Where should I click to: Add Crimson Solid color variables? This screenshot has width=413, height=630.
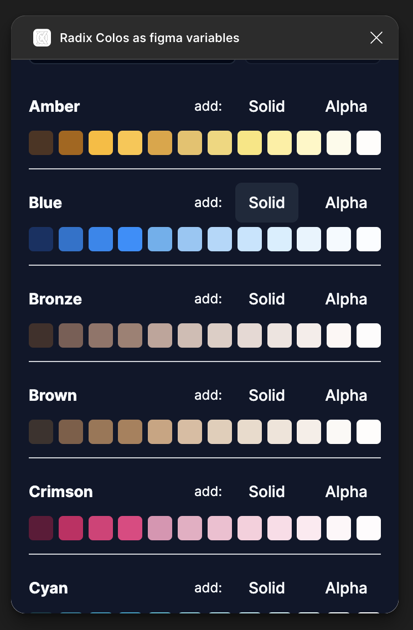click(267, 492)
